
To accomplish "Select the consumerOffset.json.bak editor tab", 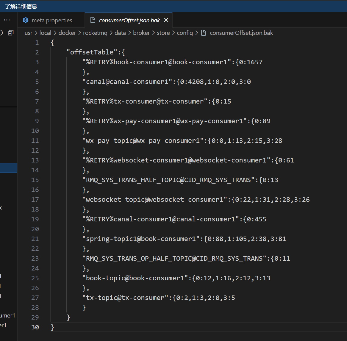I will pyautogui.click(x=129, y=20).
